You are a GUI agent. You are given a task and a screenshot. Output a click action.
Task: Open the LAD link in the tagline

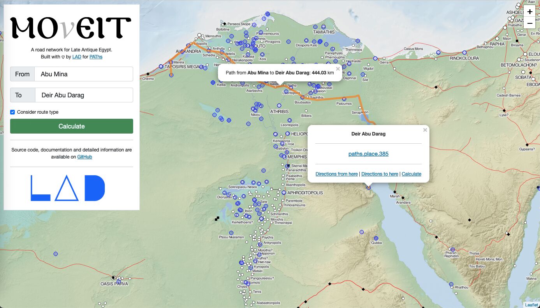coord(77,57)
